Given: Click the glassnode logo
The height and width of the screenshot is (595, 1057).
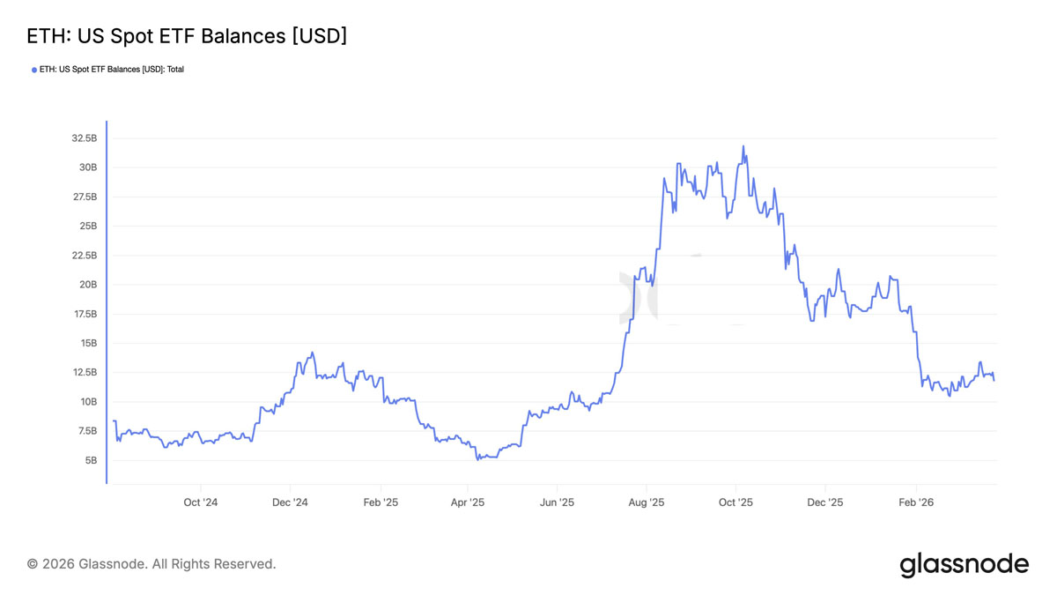Looking at the screenshot, I should pyautogui.click(x=964, y=564).
